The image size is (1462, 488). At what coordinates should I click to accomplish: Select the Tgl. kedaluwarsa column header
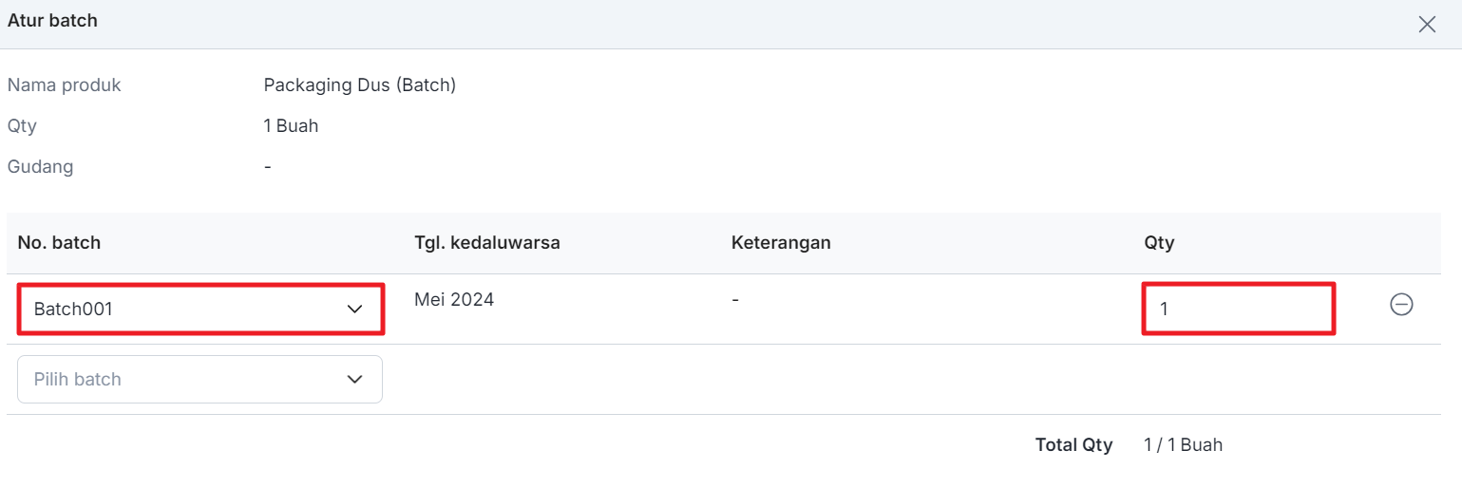pos(487,242)
